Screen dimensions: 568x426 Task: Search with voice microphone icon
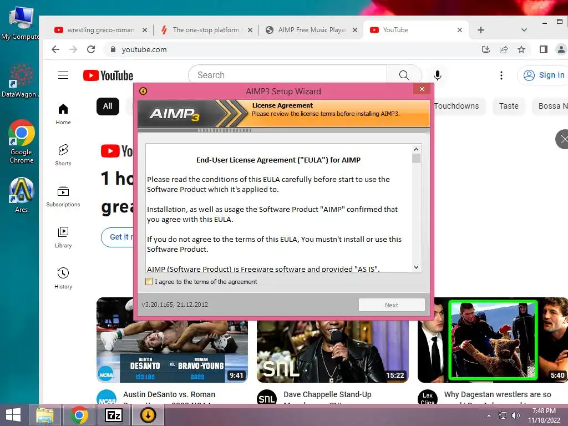[x=438, y=75]
